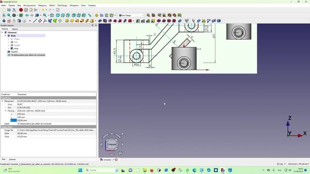Collapse the Placement property row
310x174 pixels.
click(2, 101)
